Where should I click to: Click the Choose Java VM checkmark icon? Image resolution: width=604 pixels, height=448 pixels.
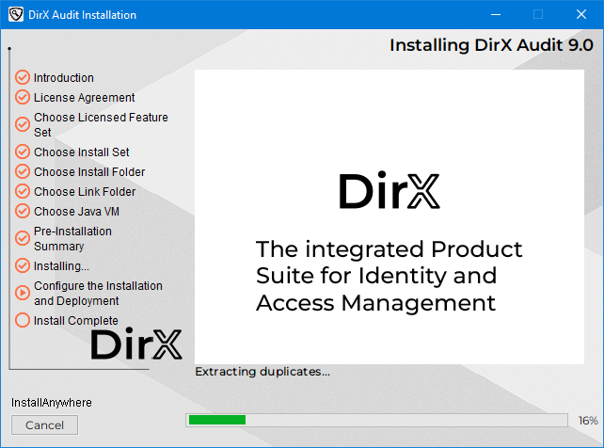click(x=23, y=211)
